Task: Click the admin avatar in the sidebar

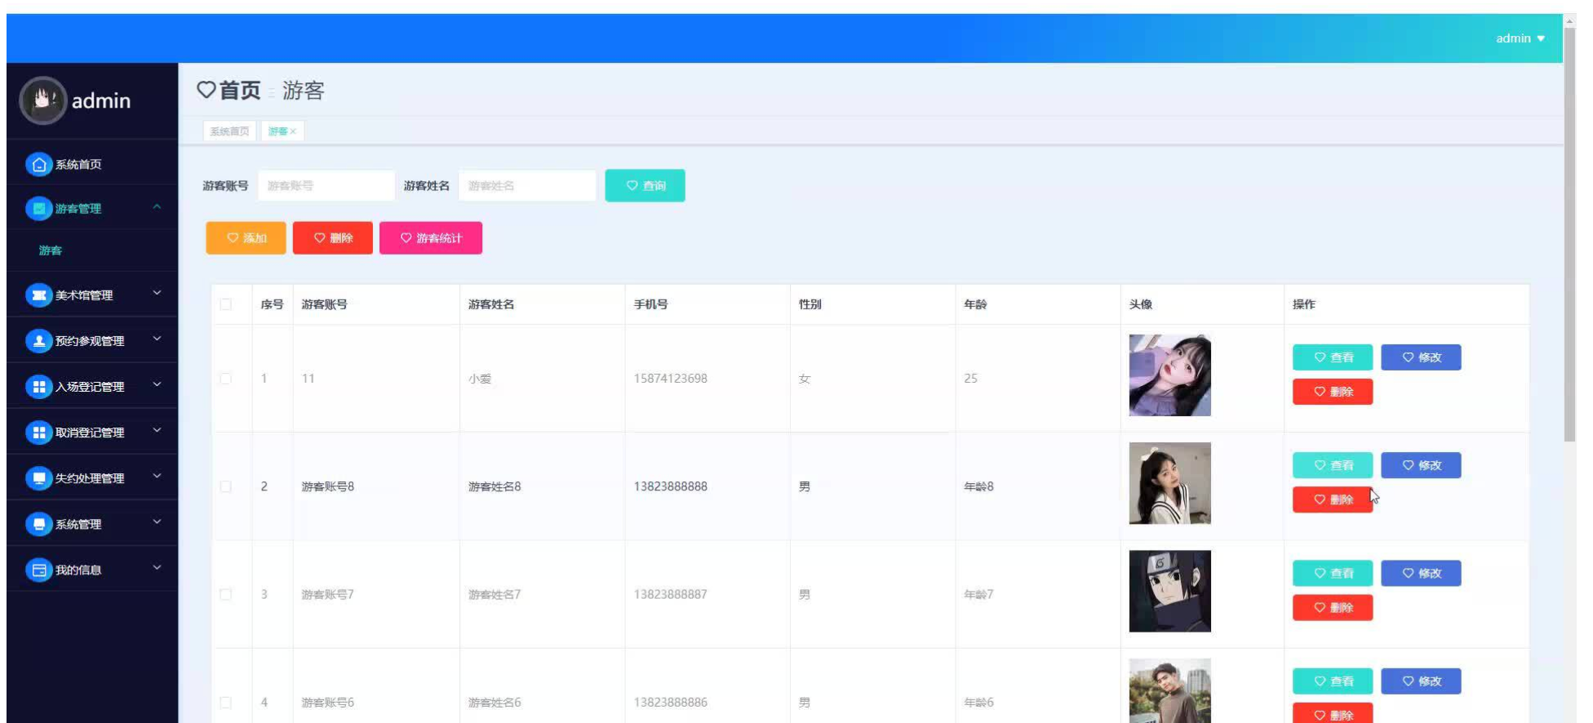Action: 42,100
